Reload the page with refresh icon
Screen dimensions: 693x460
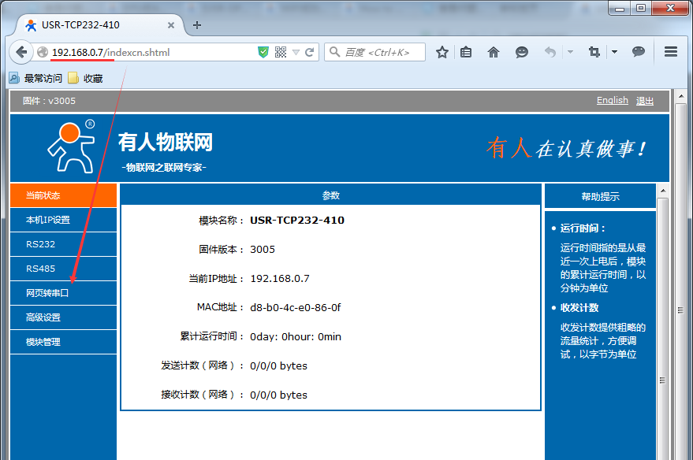click(310, 53)
